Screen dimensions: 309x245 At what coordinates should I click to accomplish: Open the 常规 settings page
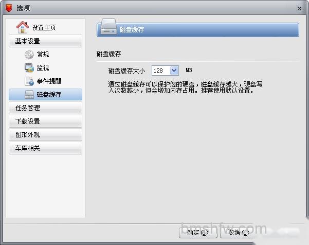43,55
